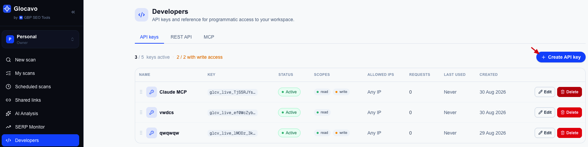Click the Claude MCP key name

[x=173, y=92]
